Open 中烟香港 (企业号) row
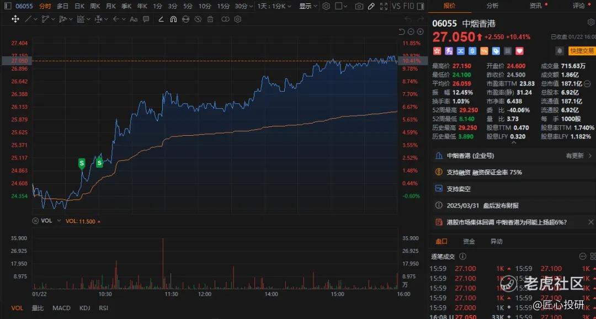596x319 pixels. [514, 156]
